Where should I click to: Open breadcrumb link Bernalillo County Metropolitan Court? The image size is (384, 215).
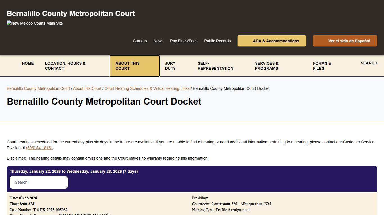38,88
